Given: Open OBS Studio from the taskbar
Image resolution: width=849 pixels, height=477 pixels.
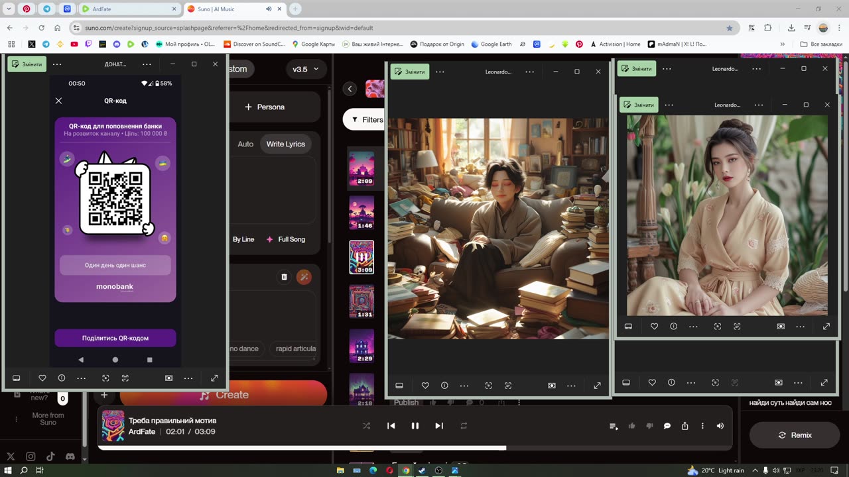Looking at the screenshot, I should 438,470.
